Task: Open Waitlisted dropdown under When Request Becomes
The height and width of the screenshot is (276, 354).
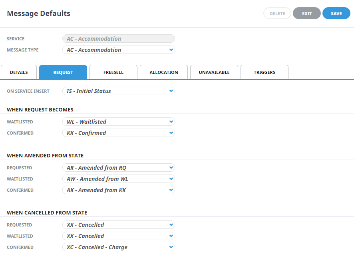Action: pos(119,122)
